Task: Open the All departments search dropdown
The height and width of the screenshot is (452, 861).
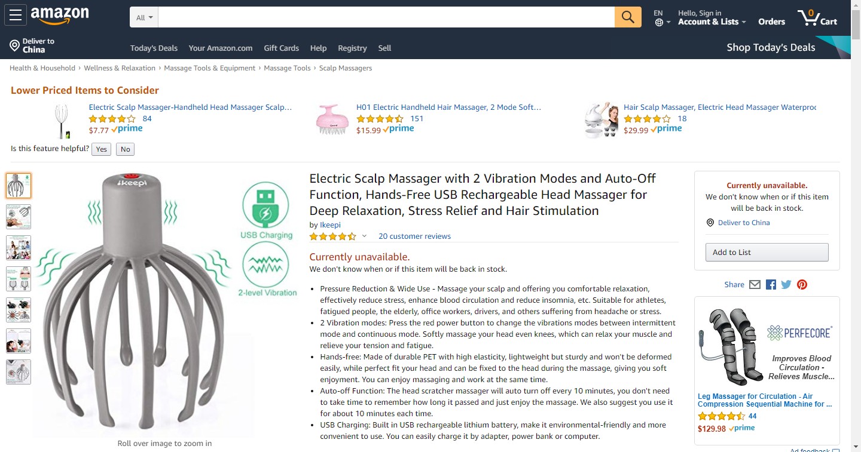Action: (144, 17)
